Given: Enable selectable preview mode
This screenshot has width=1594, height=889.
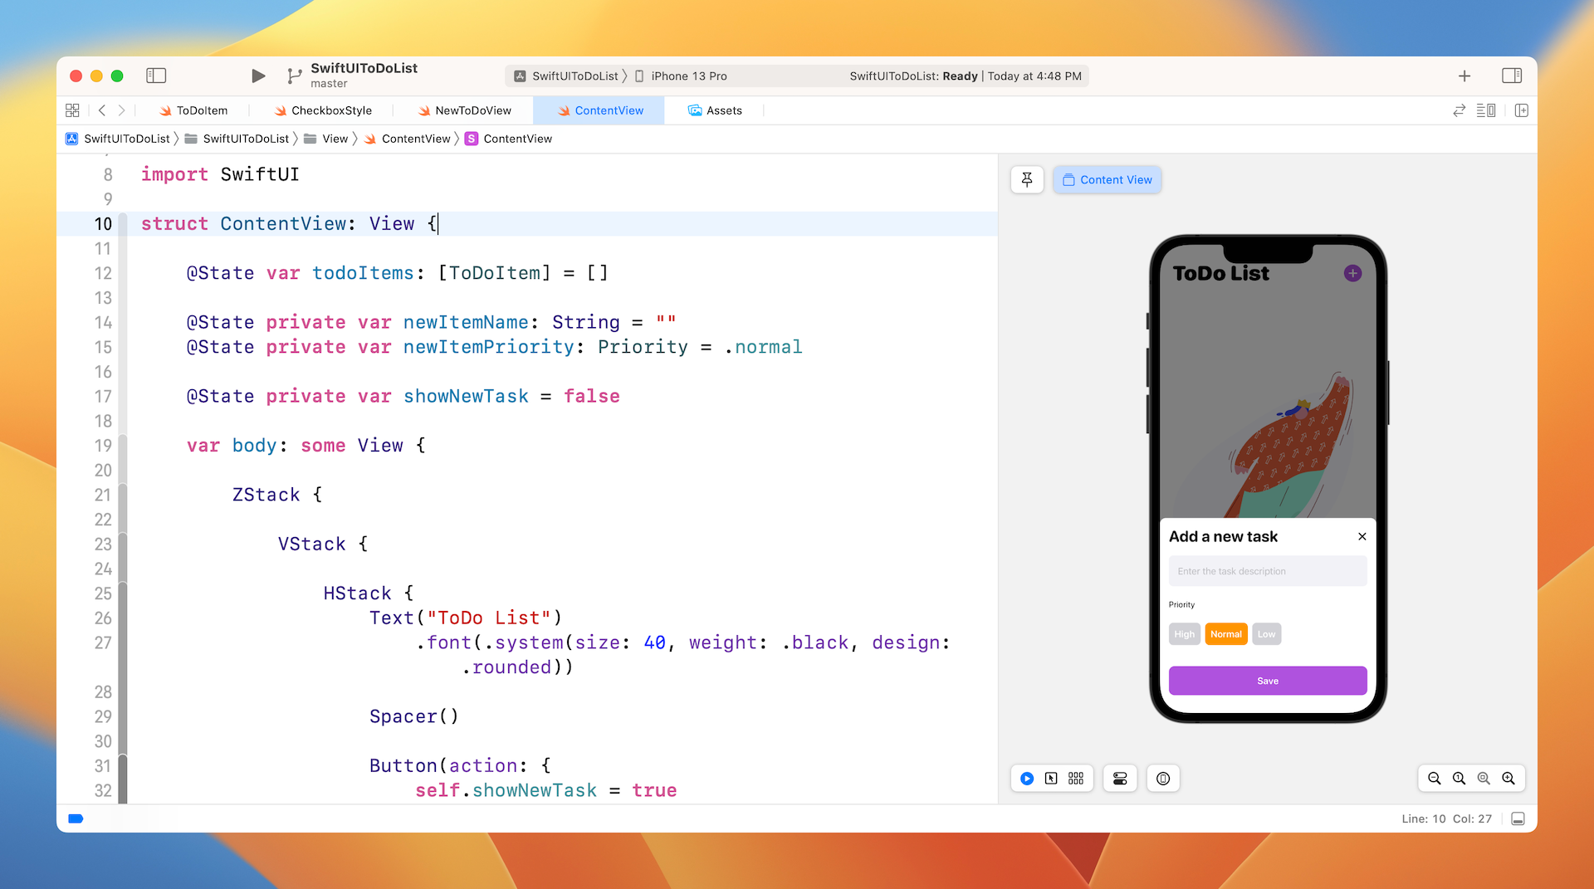Looking at the screenshot, I should 1051,779.
